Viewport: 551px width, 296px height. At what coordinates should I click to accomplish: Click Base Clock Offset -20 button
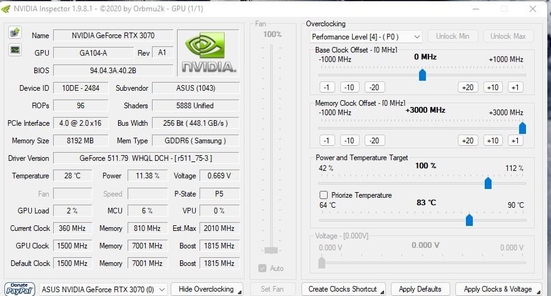point(375,87)
